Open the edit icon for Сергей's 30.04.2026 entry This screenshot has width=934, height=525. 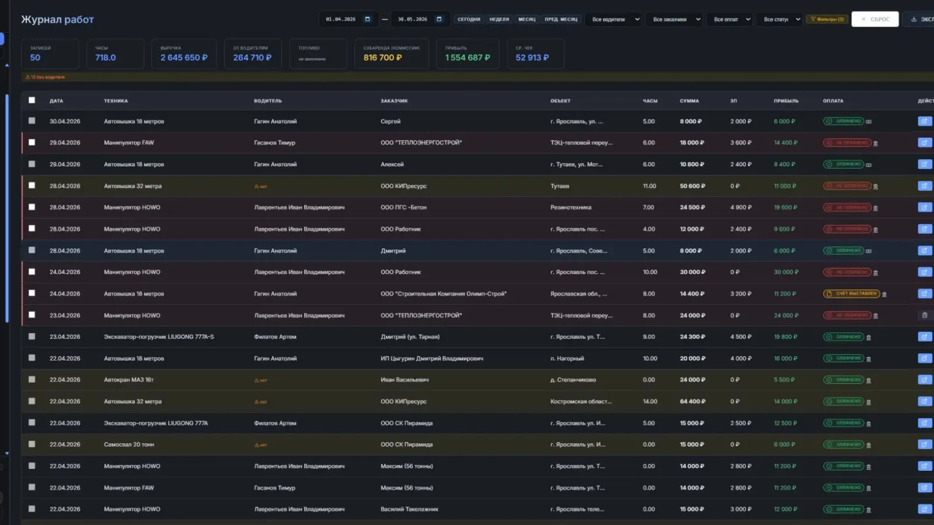point(925,121)
